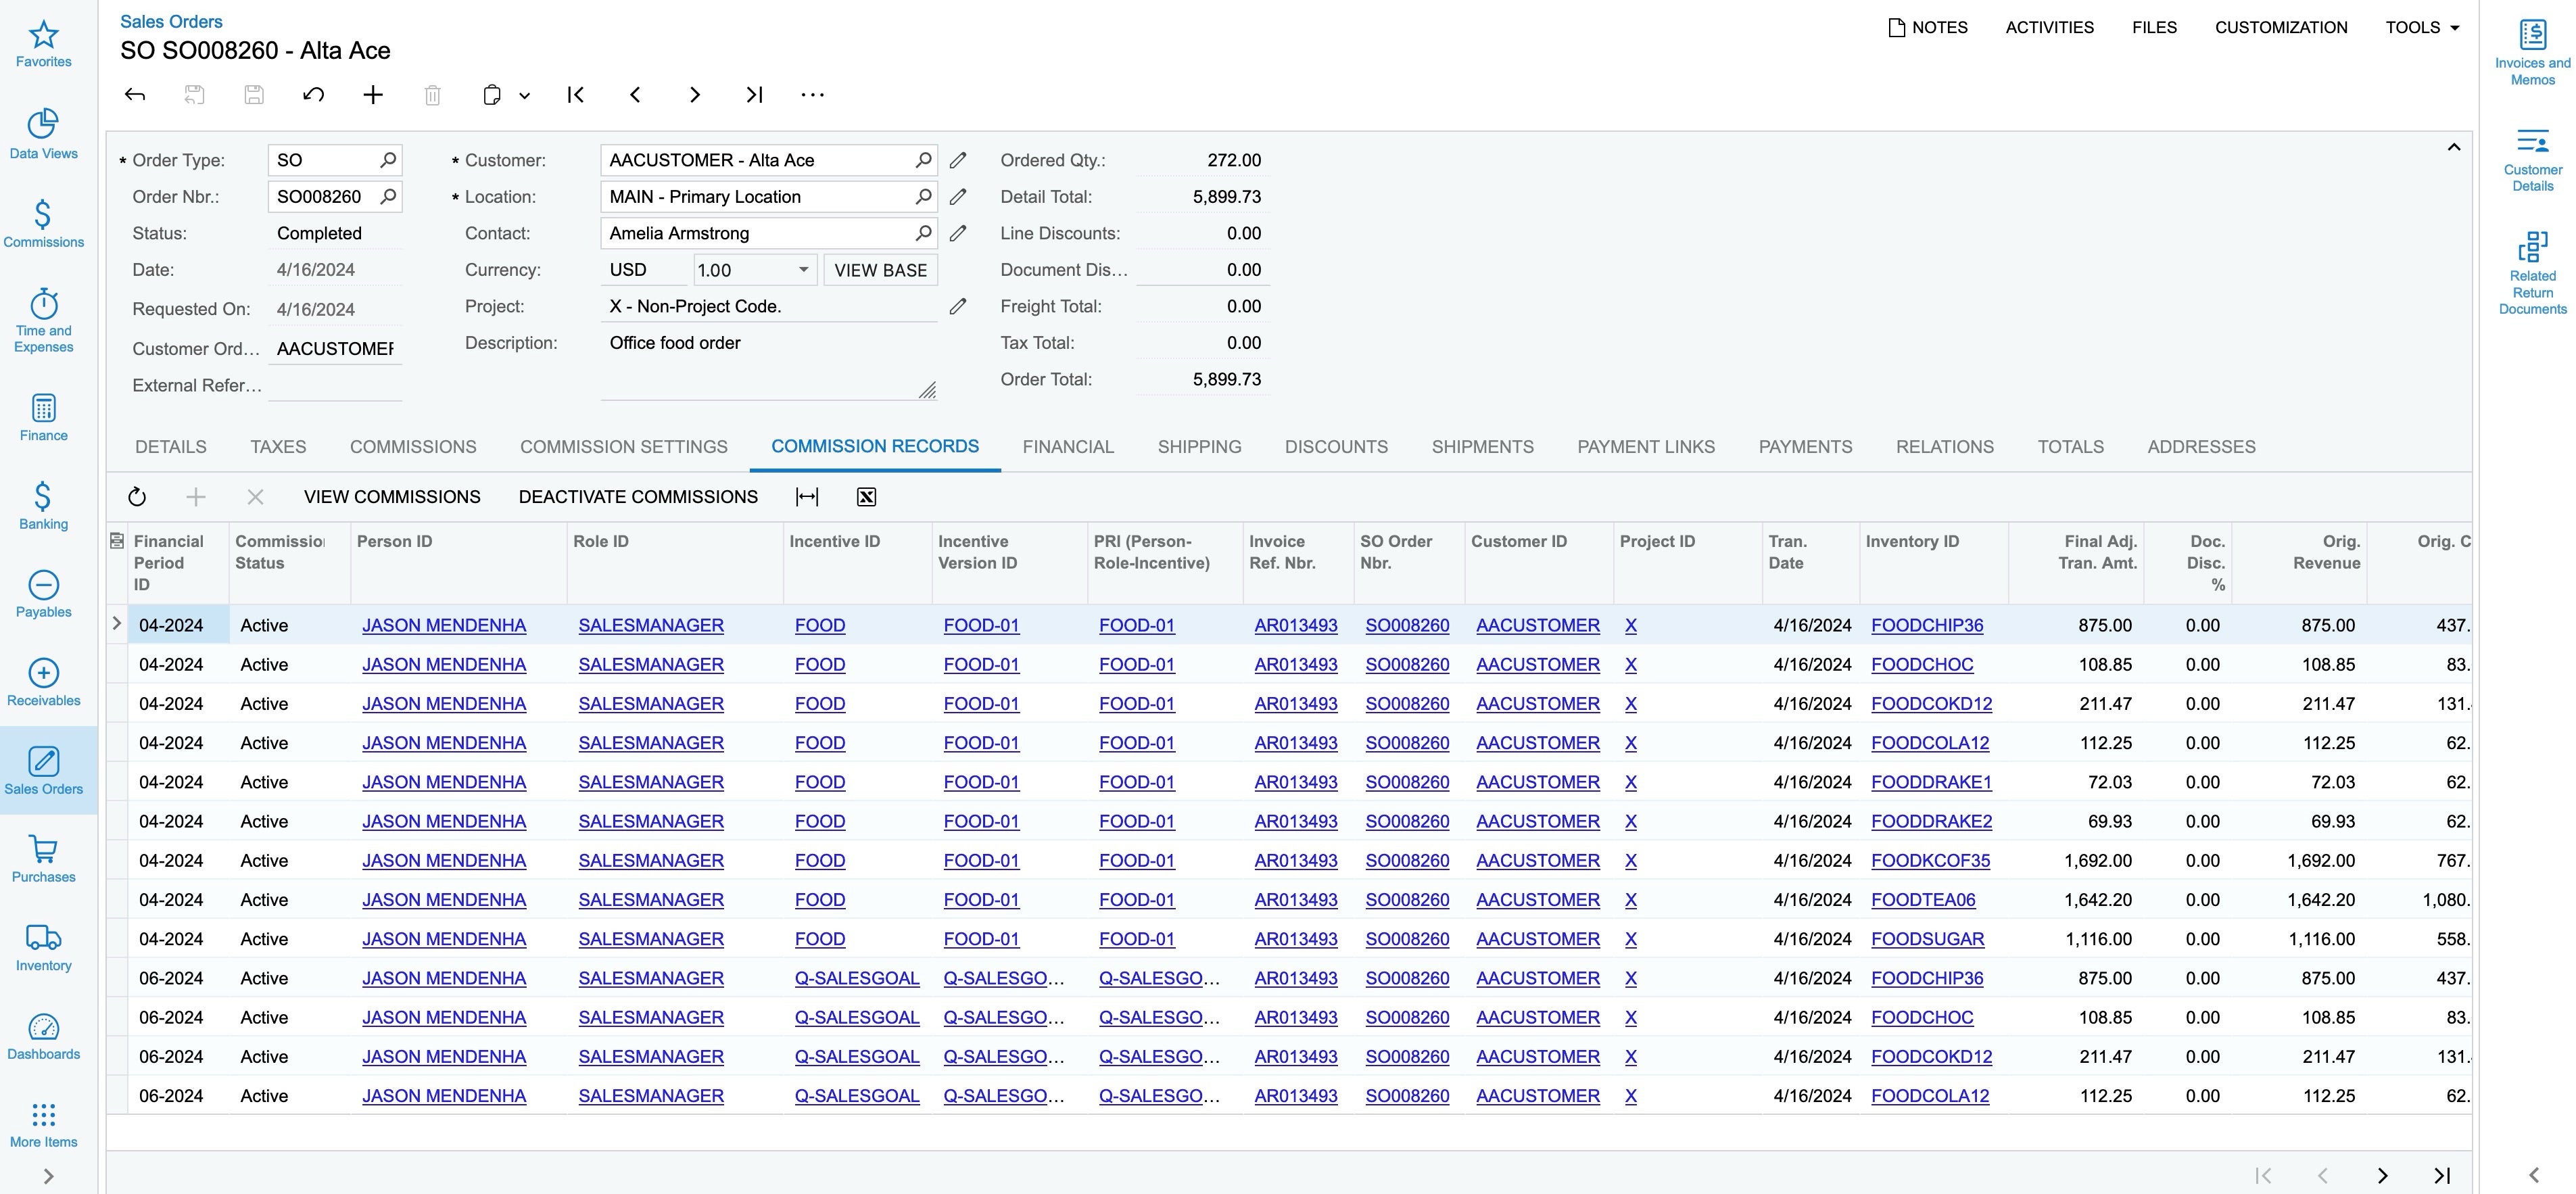The image size is (2576, 1194).
Task: Click the DEACTIVATE COMMISSIONS button
Action: tap(637, 496)
